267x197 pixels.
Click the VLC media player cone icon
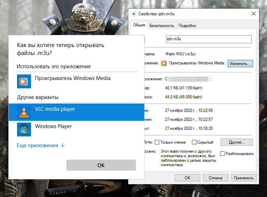(x=24, y=111)
